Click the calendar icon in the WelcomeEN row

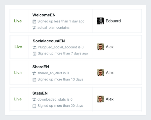pos(34,21)
